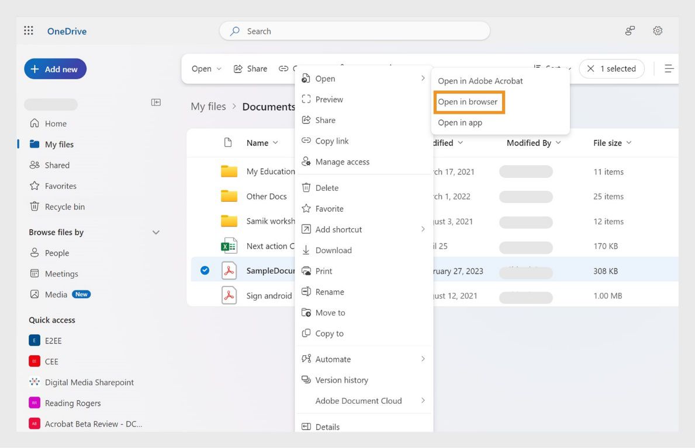Select Open in browser from the submenu
Viewport: 695px width, 448px height.
(469, 101)
